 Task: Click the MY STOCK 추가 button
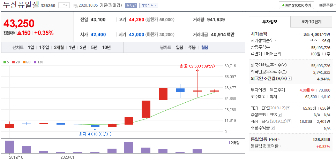296,5
